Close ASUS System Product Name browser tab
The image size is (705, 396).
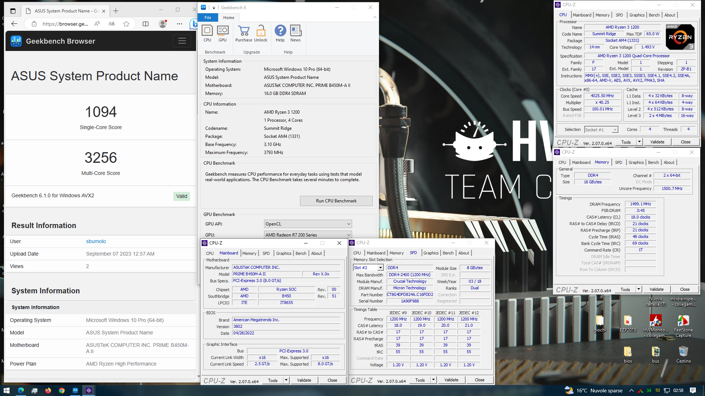pos(104,11)
